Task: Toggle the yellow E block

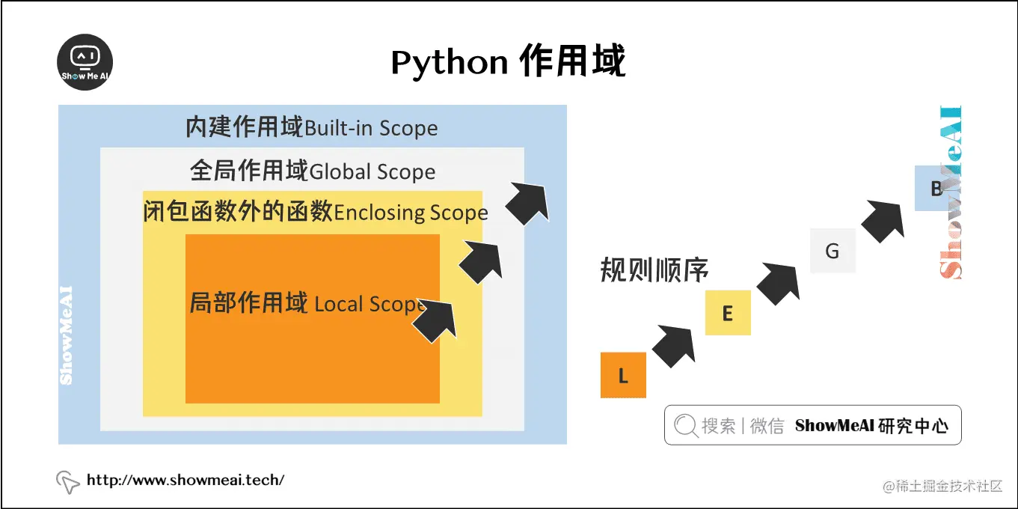Action: [x=728, y=314]
